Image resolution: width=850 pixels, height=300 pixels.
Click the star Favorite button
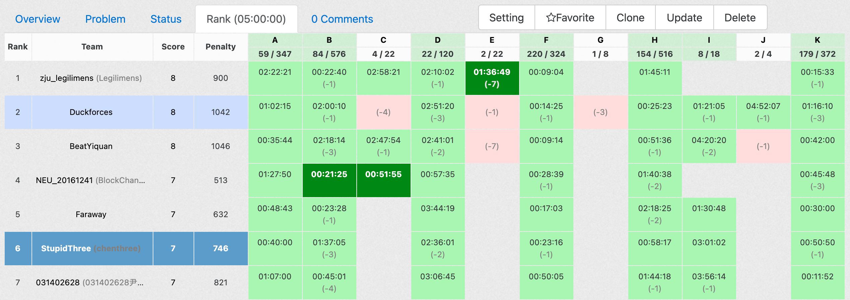pos(570,18)
